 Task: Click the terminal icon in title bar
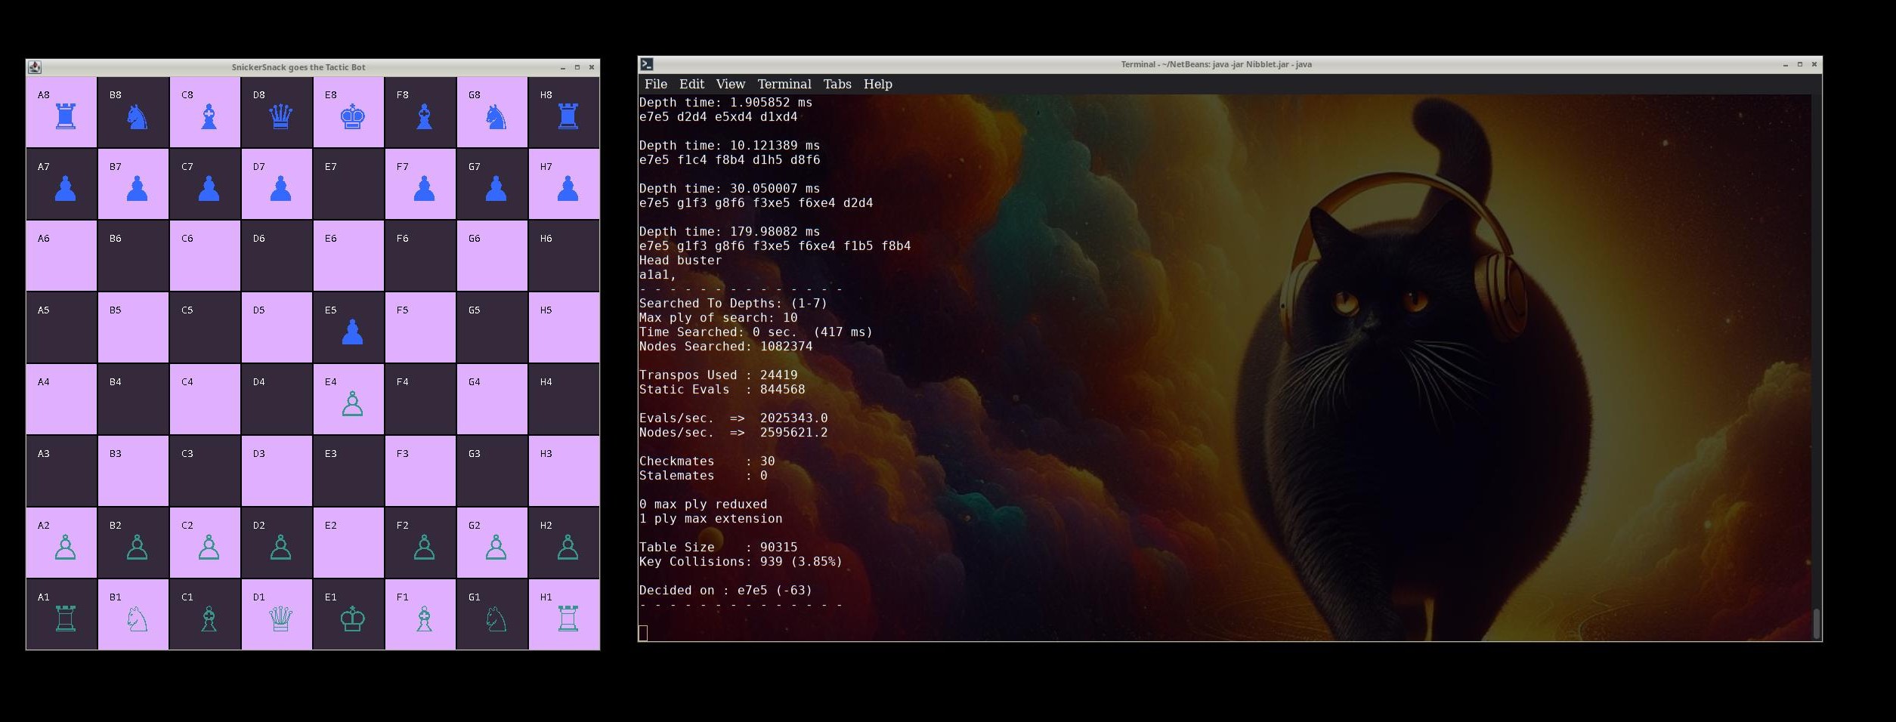click(x=647, y=64)
